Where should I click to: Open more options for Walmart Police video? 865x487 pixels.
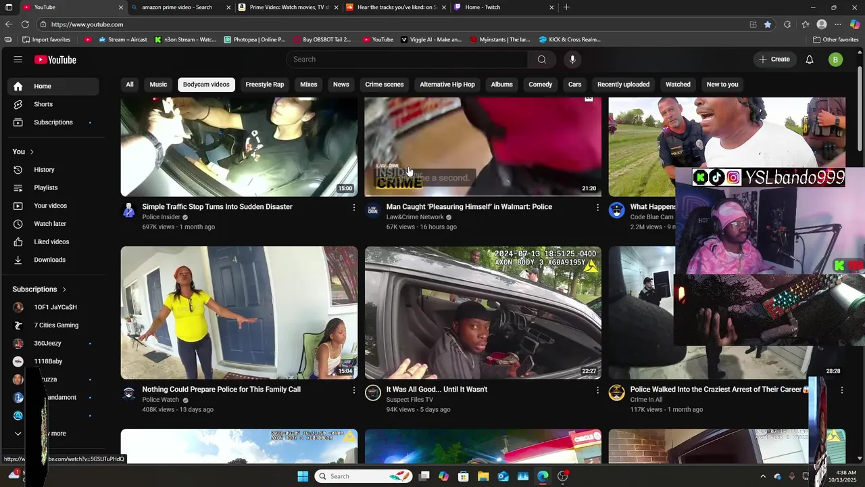pos(597,208)
